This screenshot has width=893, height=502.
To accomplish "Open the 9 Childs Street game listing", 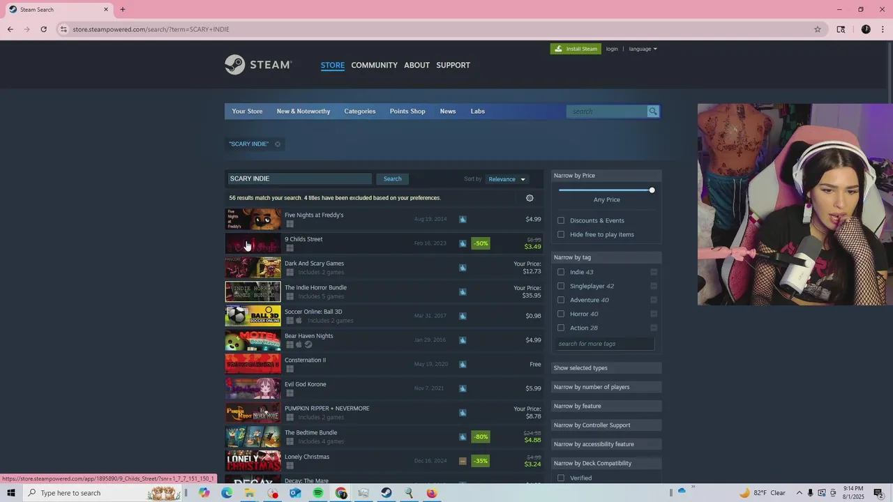I will (x=384, y=243).
